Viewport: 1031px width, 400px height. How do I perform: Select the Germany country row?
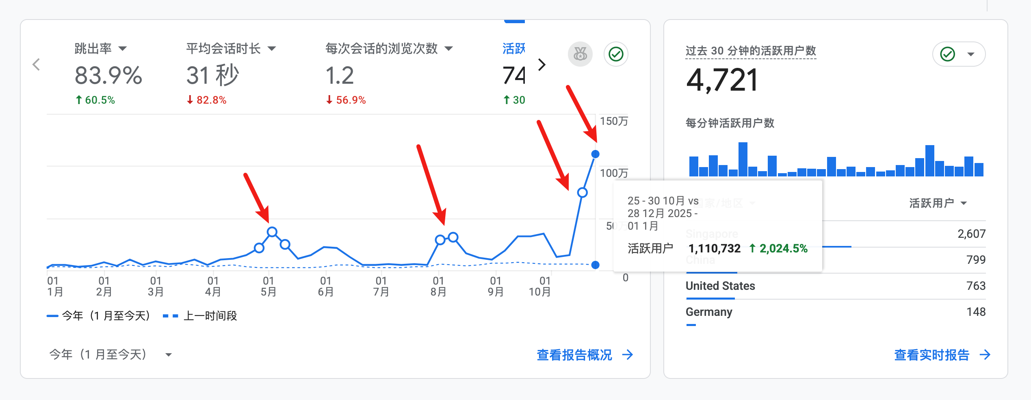point(836,312)
